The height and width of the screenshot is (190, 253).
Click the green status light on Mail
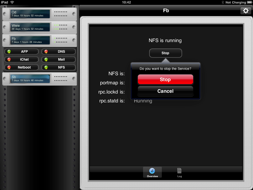46,60
